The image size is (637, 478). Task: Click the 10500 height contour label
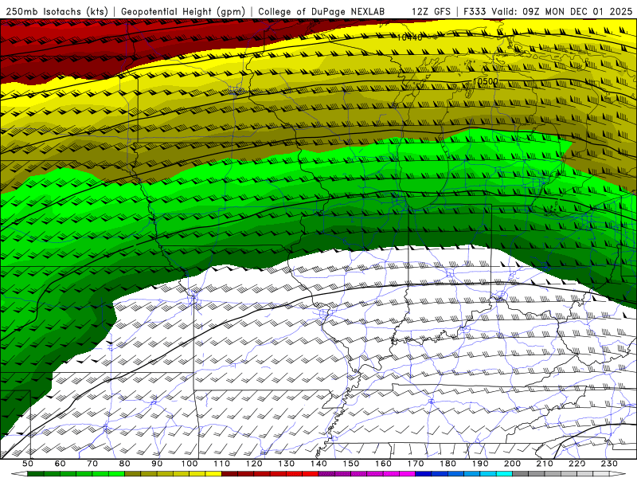coord(486,82)
